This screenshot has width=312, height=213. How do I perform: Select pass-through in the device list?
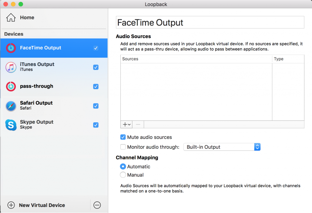tap(54, 86)
